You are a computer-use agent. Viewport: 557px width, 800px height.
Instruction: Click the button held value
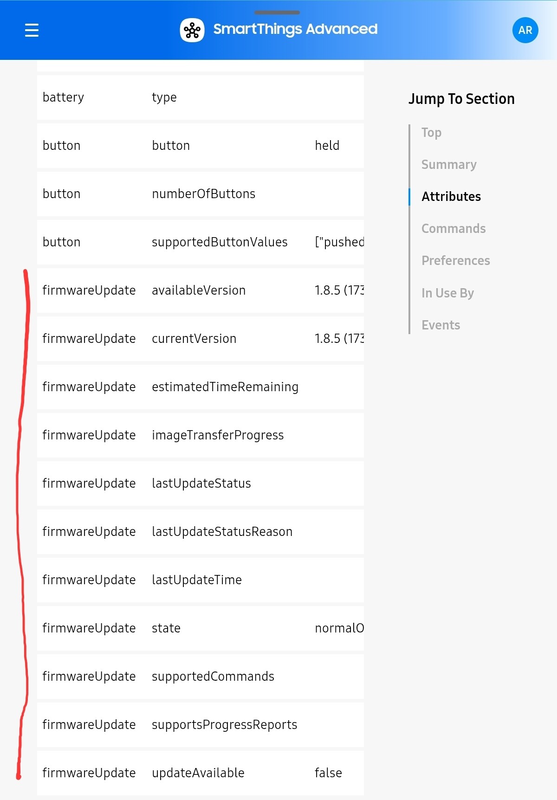327,146
